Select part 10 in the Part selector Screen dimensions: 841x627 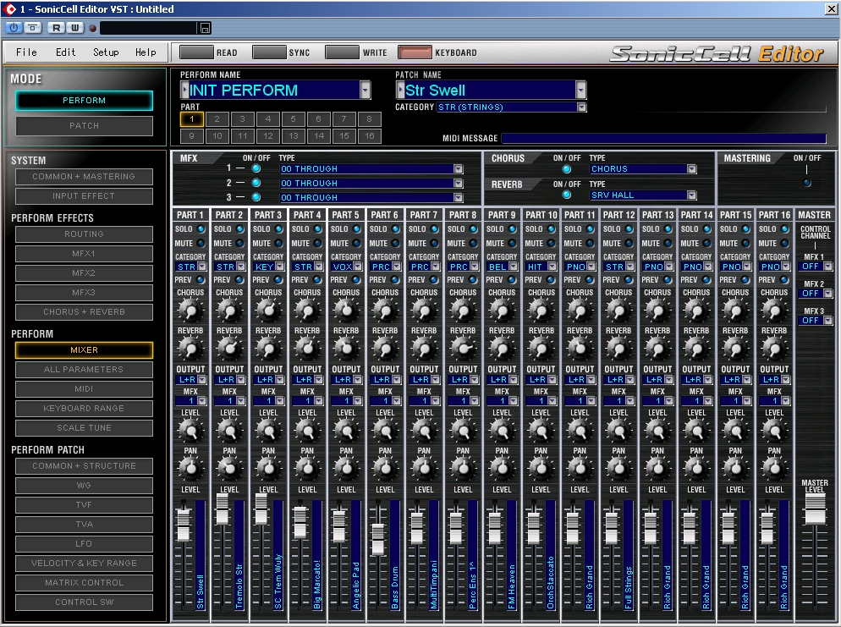pos(217,136)
